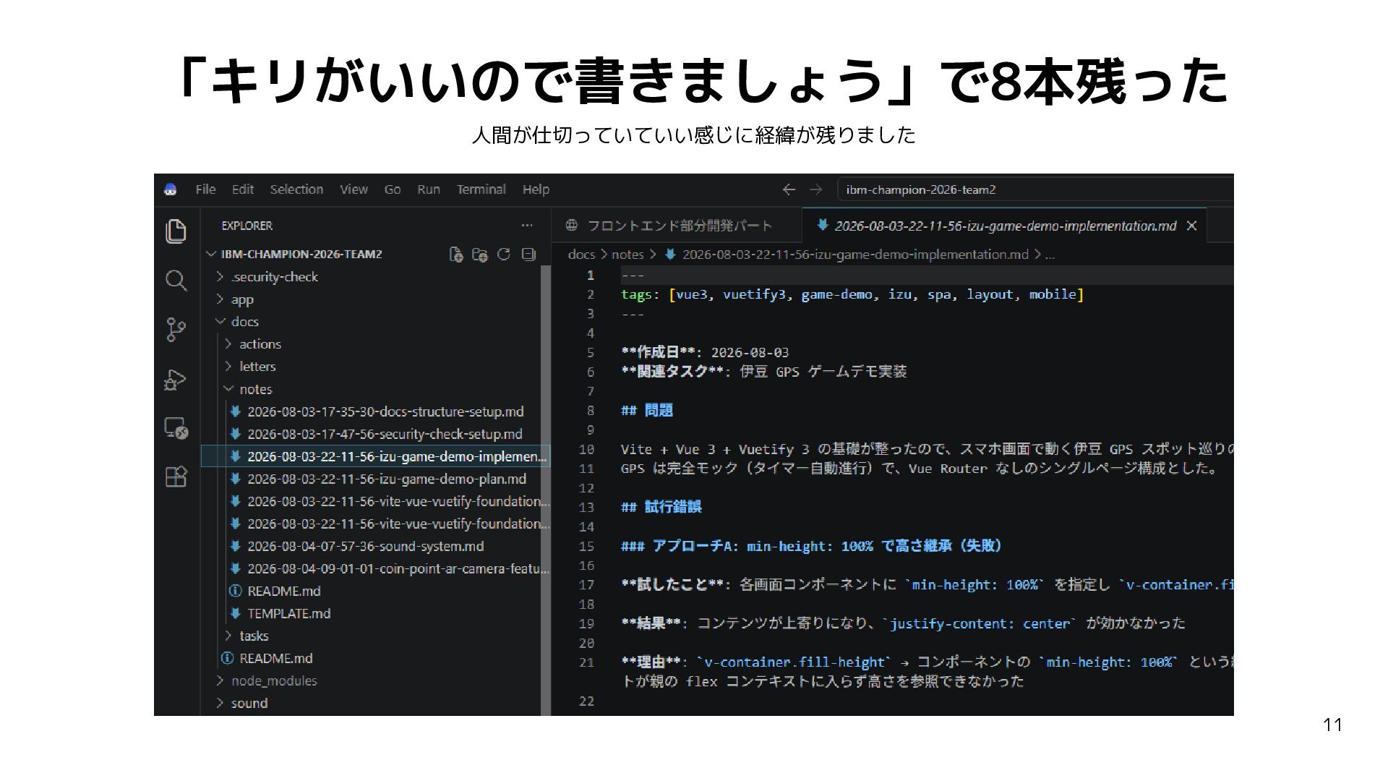The width and height of the screenshot is (1388, 781).
Task: Expand the app folder
Action: point(242,299)
